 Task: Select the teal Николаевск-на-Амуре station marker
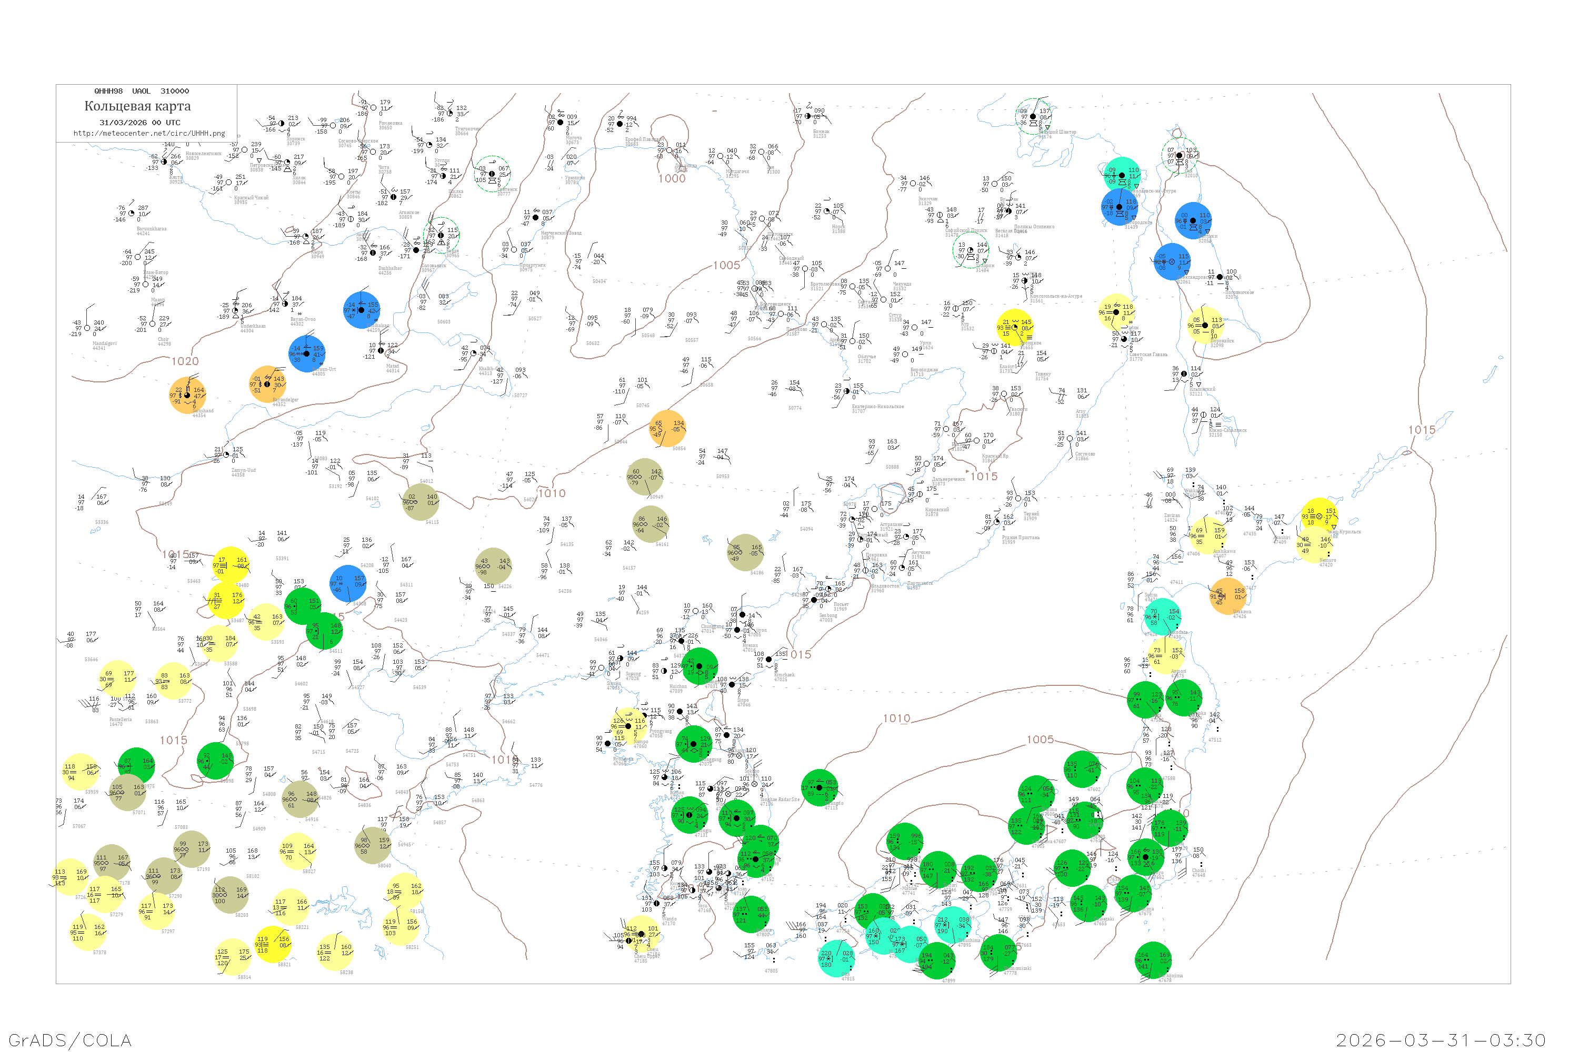point(1122,175)
